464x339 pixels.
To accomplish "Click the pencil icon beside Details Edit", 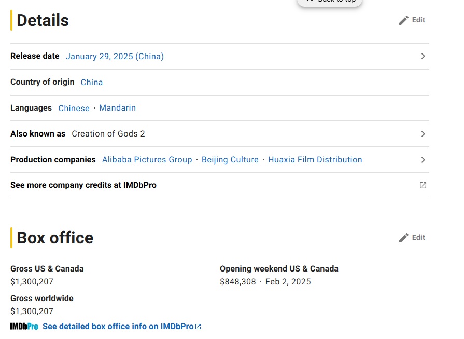I will click(404, 20).
